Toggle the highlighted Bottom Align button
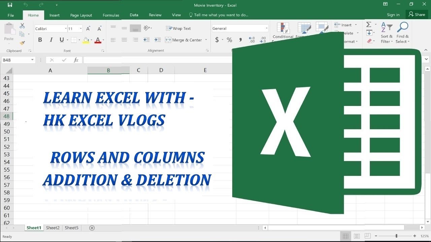431x242 pixels. [x=135, y=28]
